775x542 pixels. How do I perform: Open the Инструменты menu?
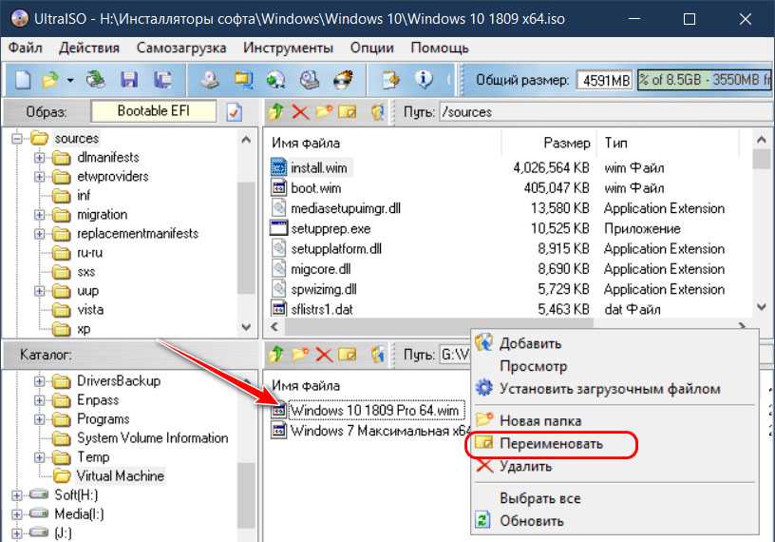pos(288,48)
